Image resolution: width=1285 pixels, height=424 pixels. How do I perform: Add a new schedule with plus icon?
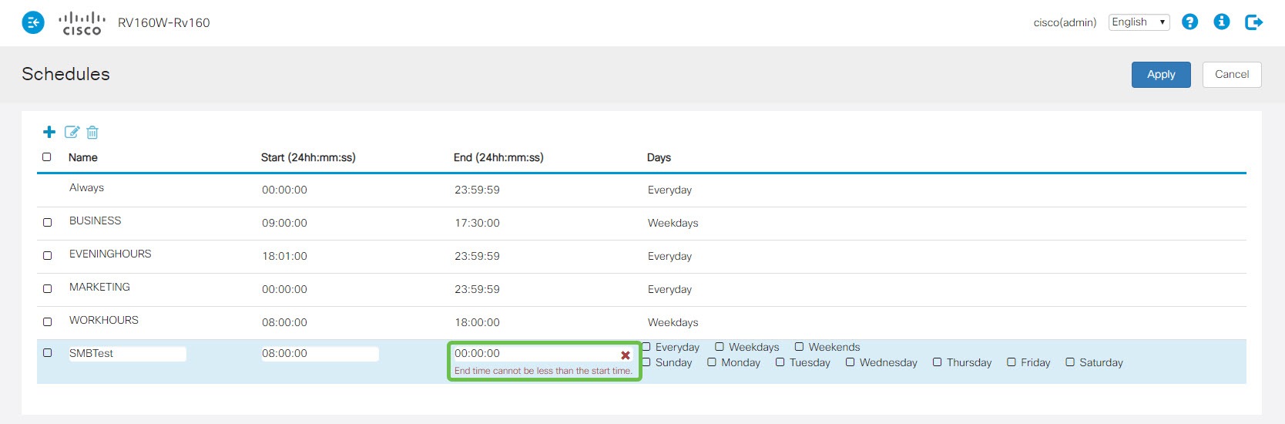pos(49,132)
